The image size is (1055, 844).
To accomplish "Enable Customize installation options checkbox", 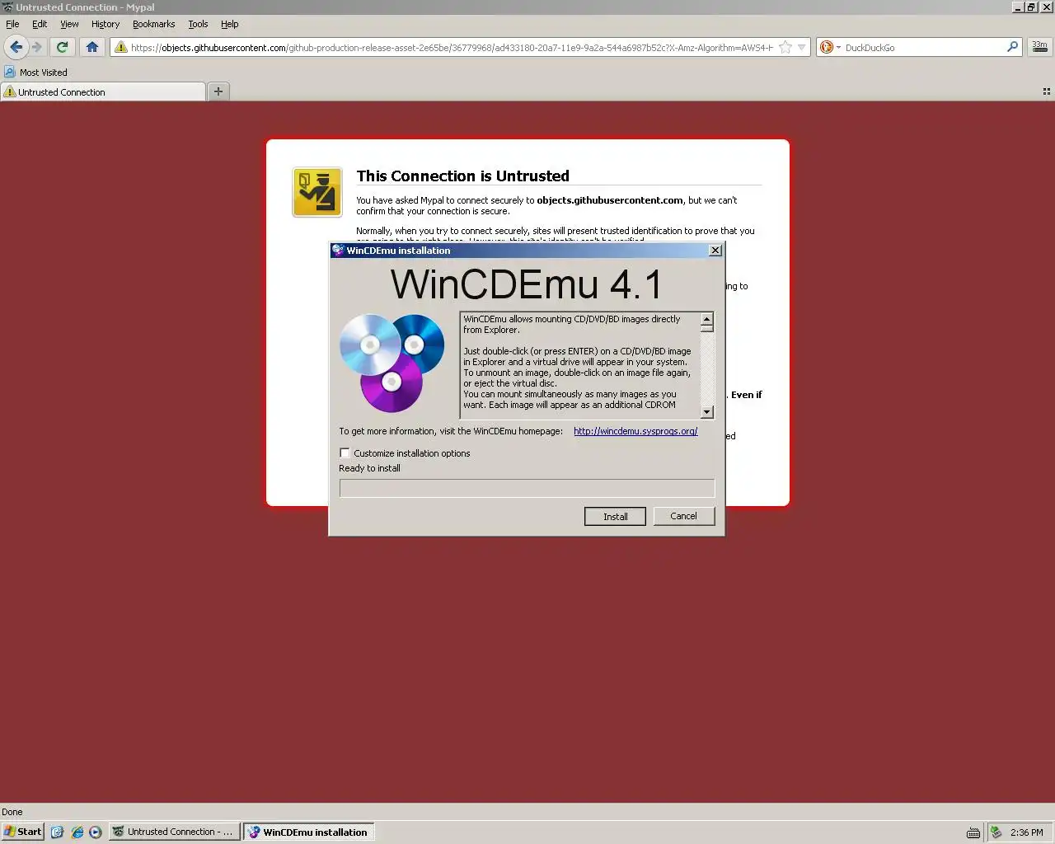I will 345,452.
